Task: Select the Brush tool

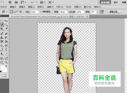Action: pyautogui.click(x=6, y=33)
